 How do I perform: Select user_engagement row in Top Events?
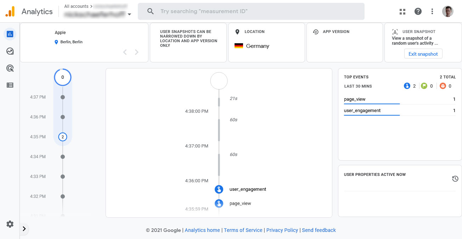coord(400,111)
